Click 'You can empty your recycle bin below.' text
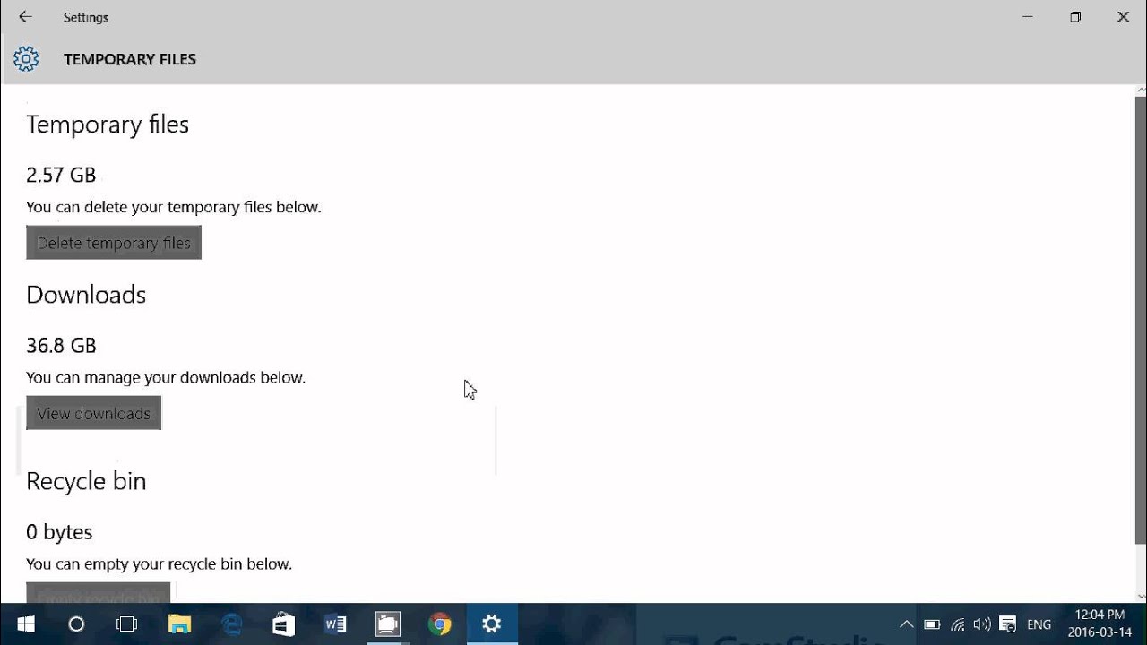The width and height of the screenshot is (1147, 645). [159, 563]
